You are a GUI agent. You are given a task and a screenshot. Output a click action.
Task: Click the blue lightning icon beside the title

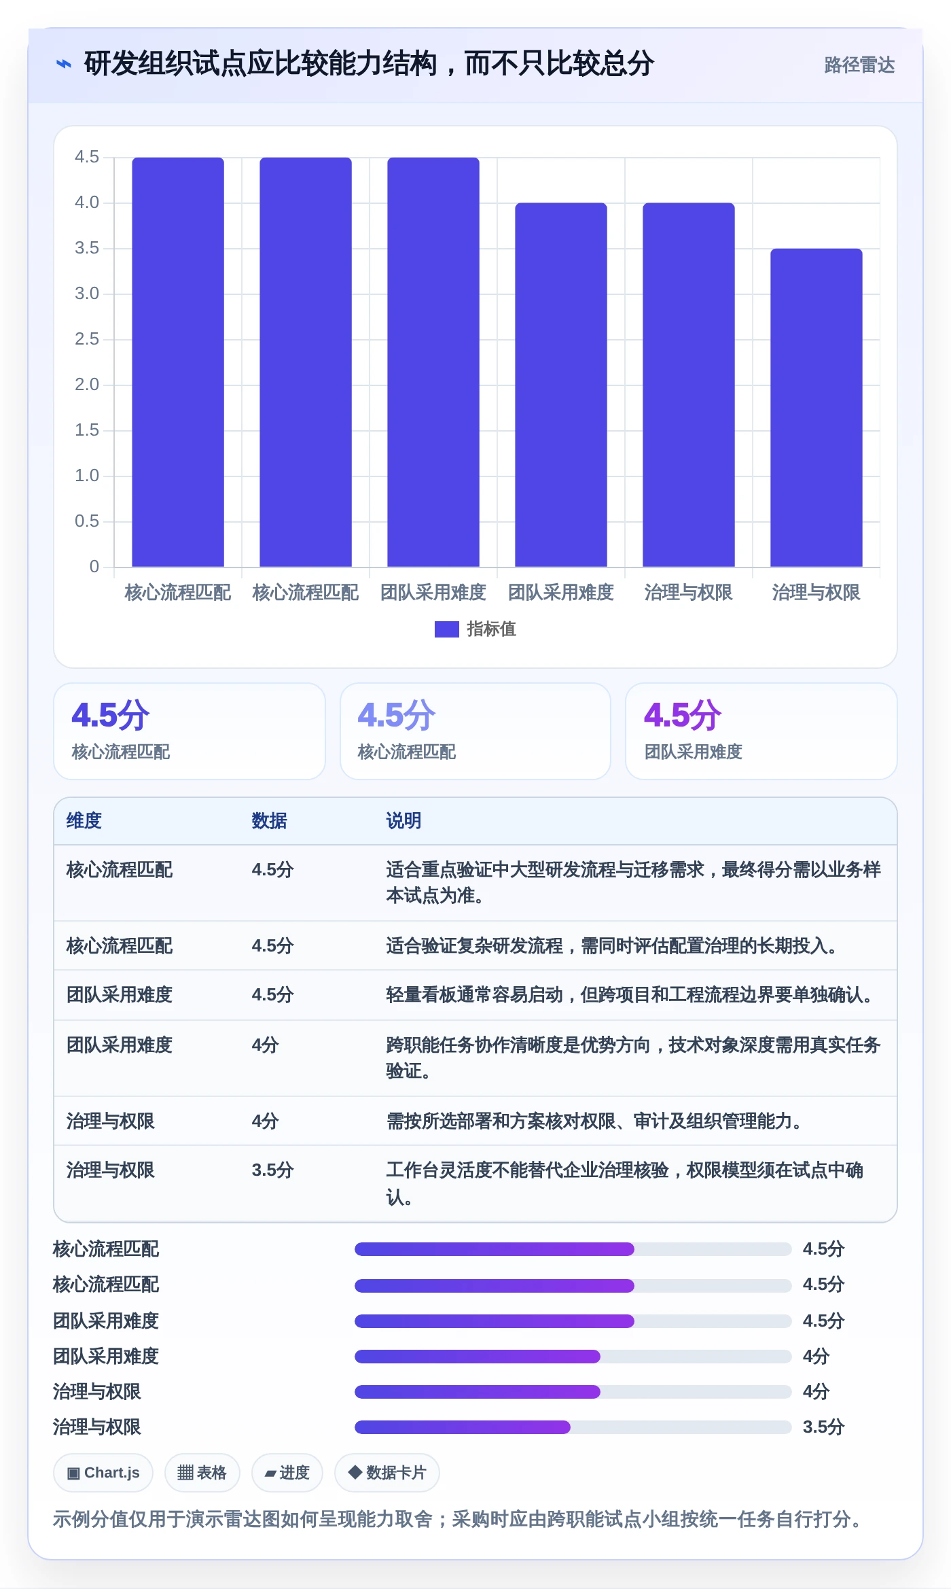pyautogui.click(x=63, y=64)
